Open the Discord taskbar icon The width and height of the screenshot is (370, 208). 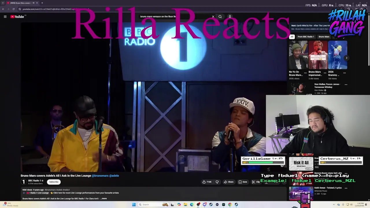pyautogui.click(x=205, y=205)
